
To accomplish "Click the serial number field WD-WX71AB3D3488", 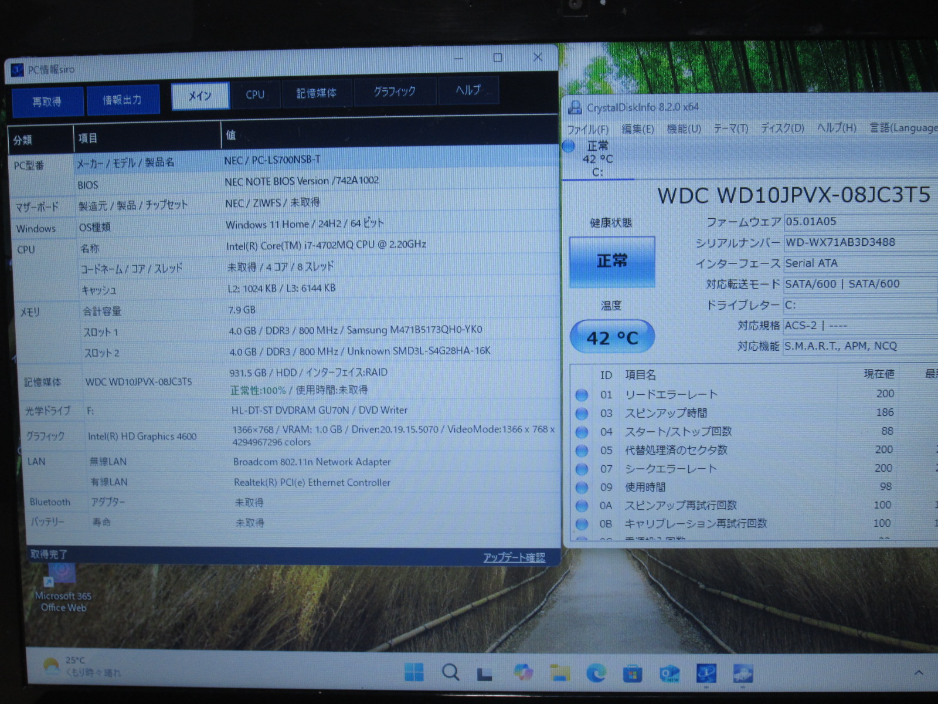I will (x=861, y=242).
